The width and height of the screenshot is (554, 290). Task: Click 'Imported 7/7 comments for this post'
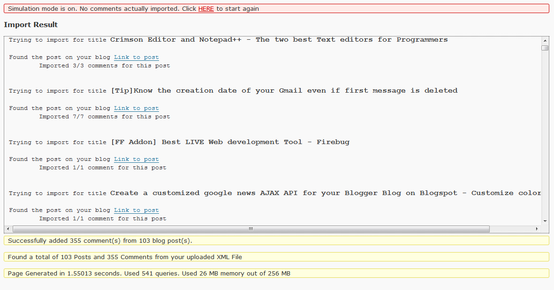(x=105, y=116)
